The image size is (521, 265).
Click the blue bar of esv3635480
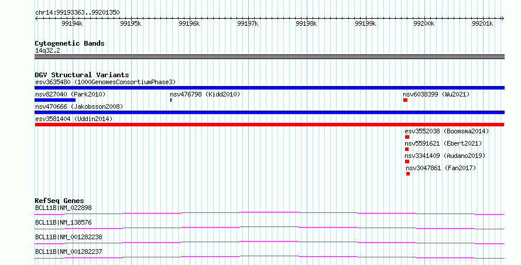point(269,88)
